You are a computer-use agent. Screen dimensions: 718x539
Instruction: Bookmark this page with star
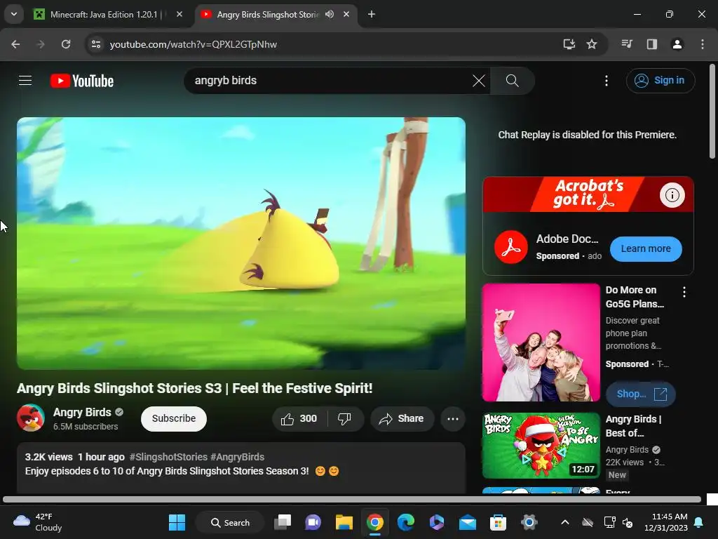pyautogui.click(x=592, y=44)
